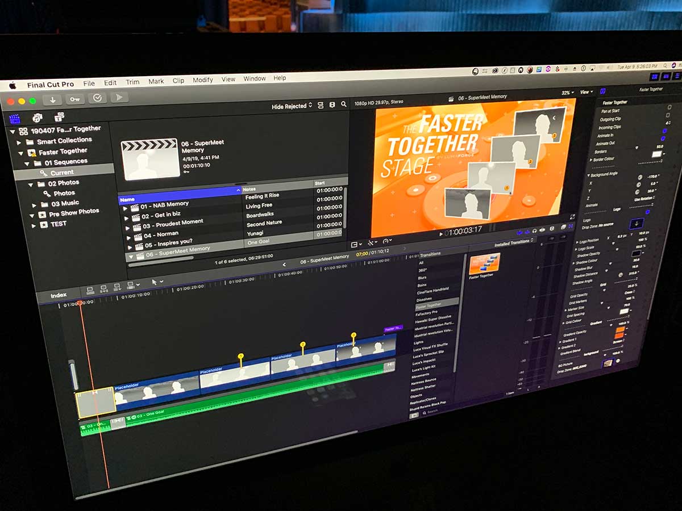
Task: Click the Background Tasks checkmark toolbar icon
Action: pyautogui.click(x=97, y=98)
